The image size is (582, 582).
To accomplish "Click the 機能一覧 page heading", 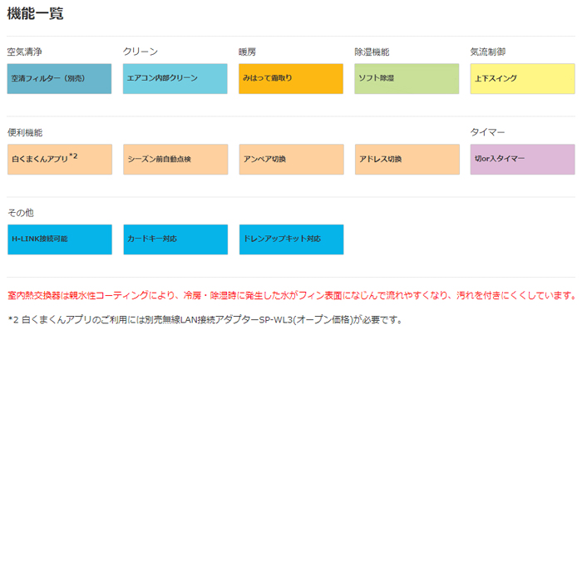I will 35,14.
